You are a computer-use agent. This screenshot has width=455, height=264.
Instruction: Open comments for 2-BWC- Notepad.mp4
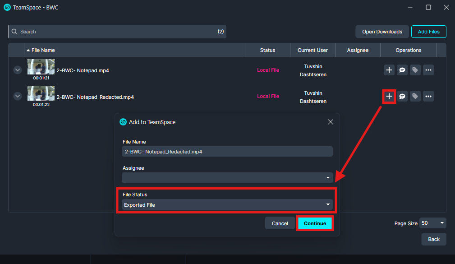[x=402, y=70]
